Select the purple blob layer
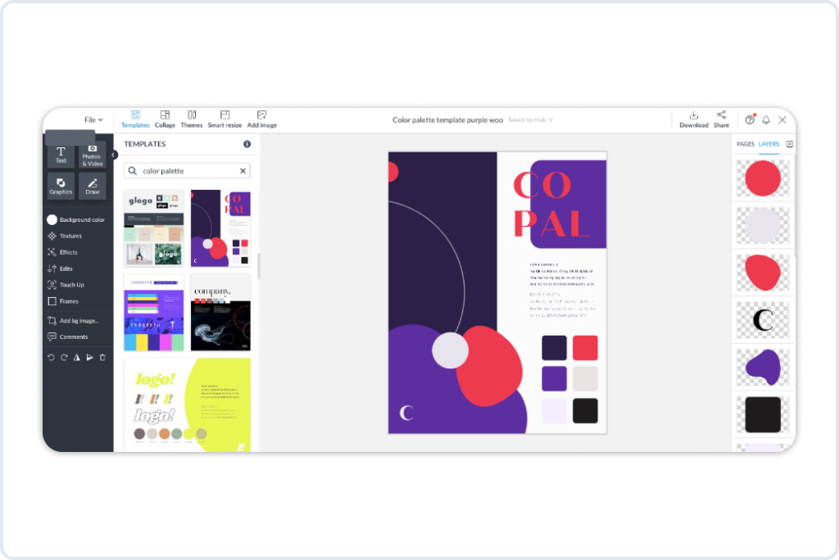 click(x=763, y=368)
